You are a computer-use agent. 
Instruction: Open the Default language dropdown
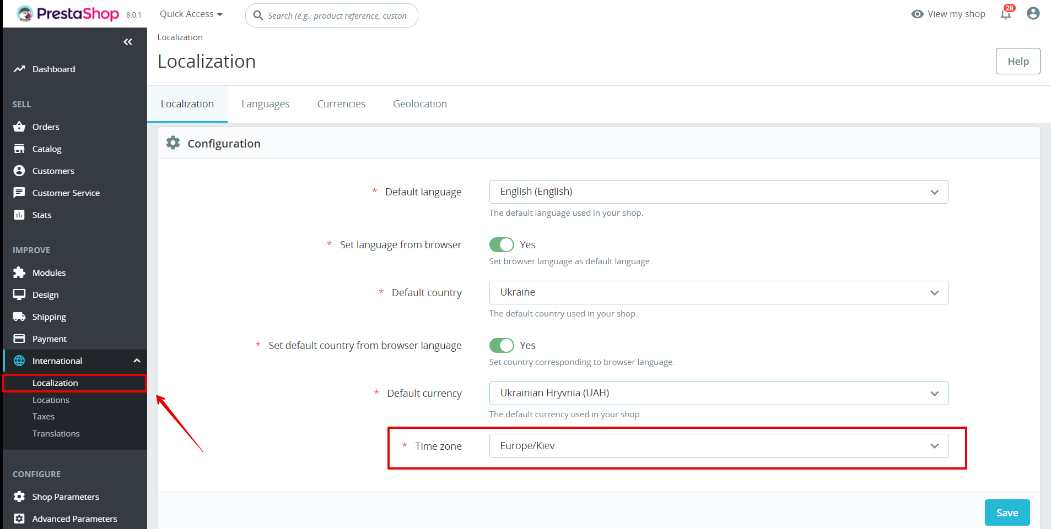tap(719, 192)
